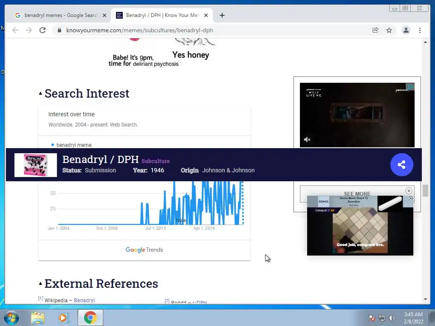Go back using the browser back arrow

(x=15, y=30)
